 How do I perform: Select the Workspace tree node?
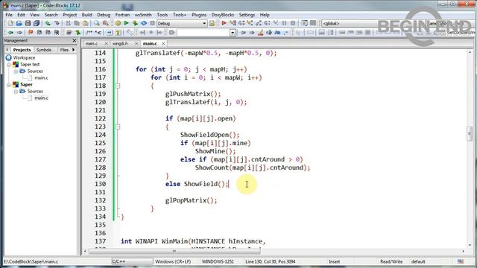(x=24, y=58)
